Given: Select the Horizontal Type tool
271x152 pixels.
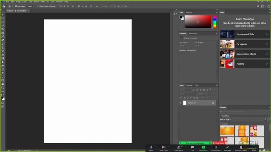Looking at the screenshot, I should [x=3, y=73].
